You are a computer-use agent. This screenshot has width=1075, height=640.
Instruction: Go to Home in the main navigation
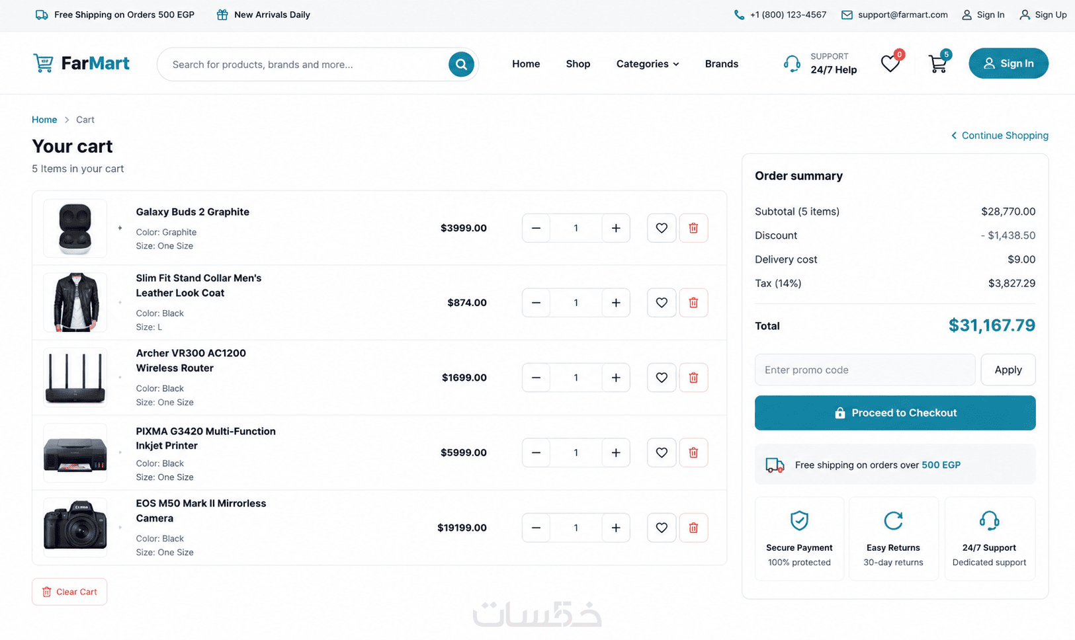(526, 64)
